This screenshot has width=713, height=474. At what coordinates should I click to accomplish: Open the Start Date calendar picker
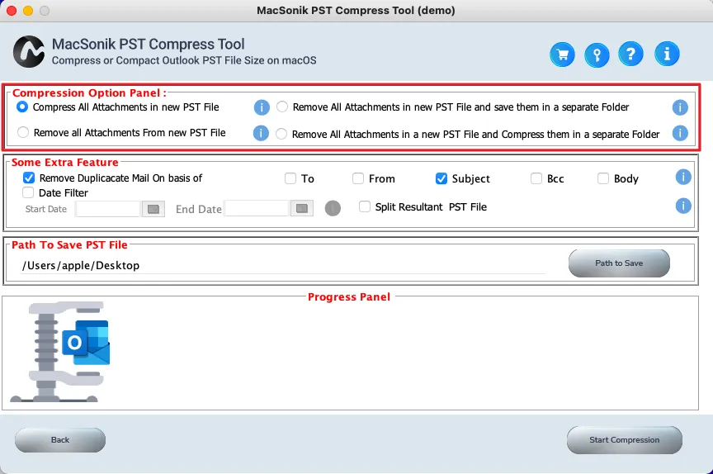153,209
